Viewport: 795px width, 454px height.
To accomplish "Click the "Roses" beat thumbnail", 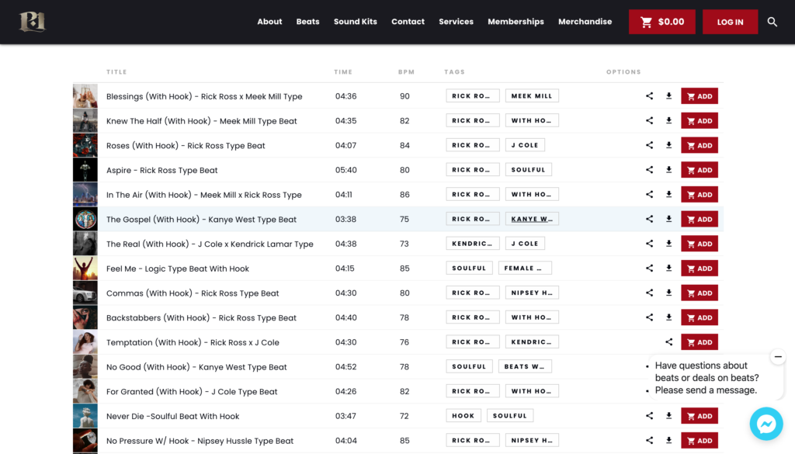I will (x=85, y=145).
